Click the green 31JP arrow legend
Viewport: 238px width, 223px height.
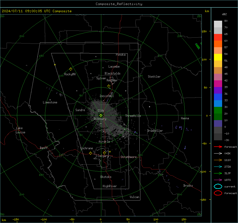tap(218, 173)
